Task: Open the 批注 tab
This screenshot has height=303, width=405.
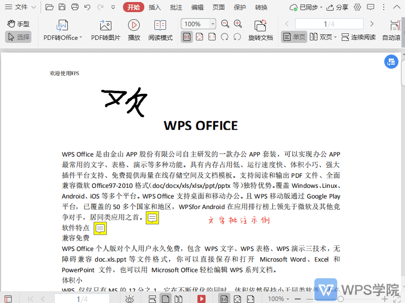Action: pos(176,7)
